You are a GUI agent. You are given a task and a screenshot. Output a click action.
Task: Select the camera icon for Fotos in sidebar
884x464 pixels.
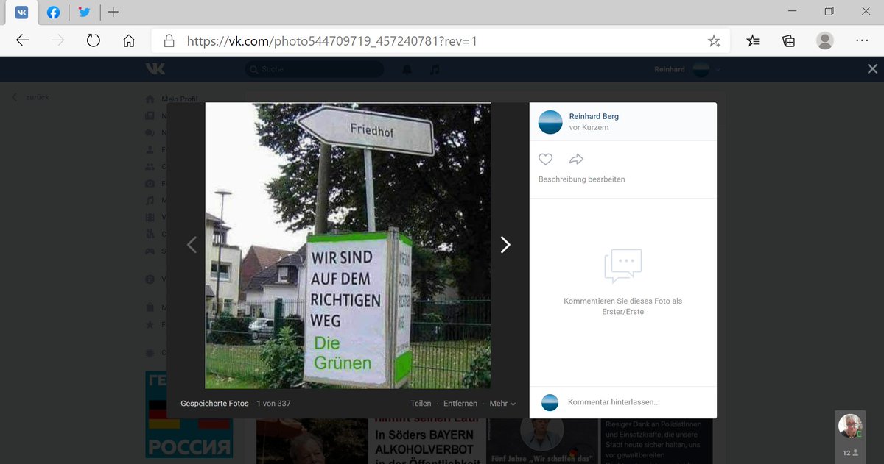point(151,183)
